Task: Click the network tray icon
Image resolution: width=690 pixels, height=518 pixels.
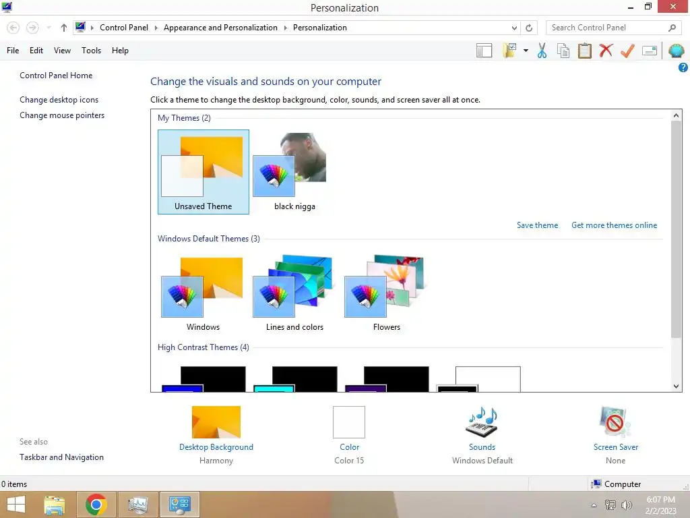Action: tap(610, 505)
